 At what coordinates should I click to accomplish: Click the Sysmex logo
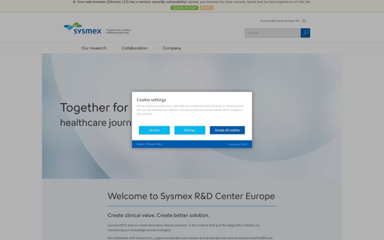click(x=82, y=28)
